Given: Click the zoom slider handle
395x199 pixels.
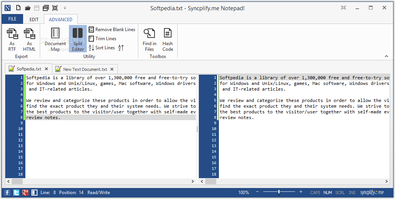Looking at the screenshot, I should [279, 192].
